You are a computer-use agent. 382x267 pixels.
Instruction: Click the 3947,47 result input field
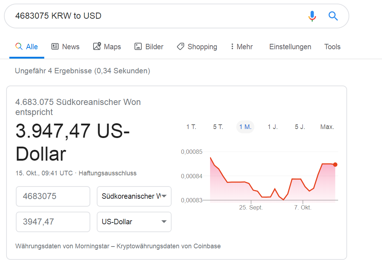(53, 222)
